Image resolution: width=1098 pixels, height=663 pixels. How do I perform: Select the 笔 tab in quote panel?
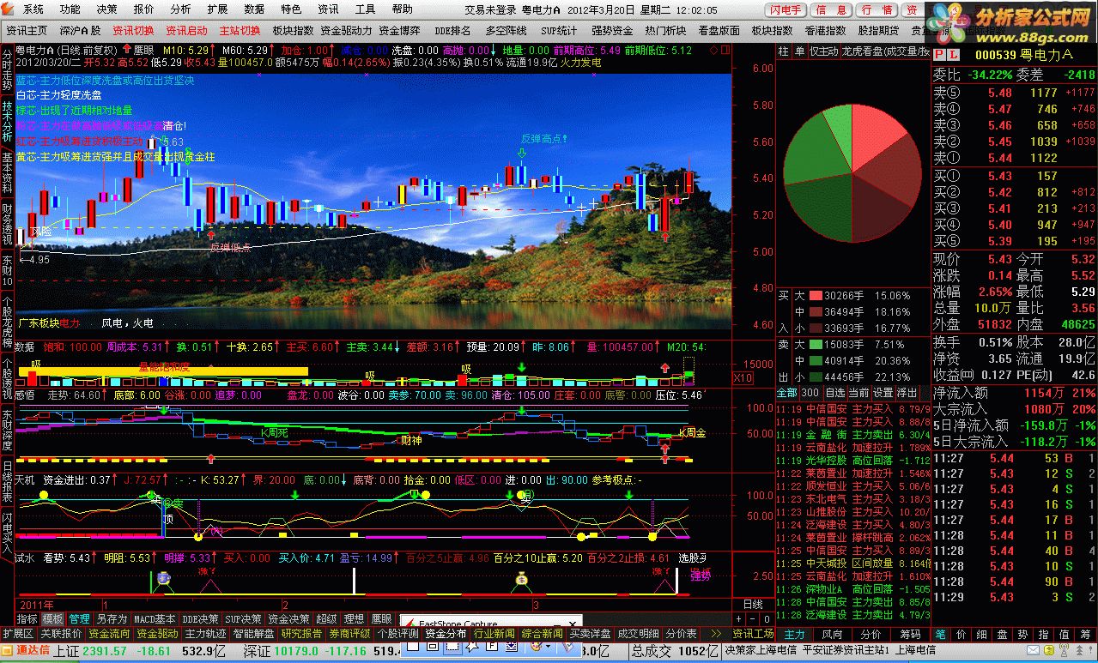coord(940,634)
